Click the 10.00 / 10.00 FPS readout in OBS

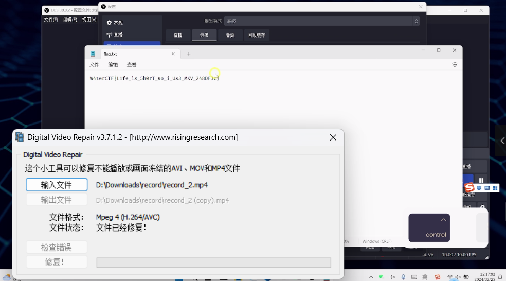(x=459, y=255)
